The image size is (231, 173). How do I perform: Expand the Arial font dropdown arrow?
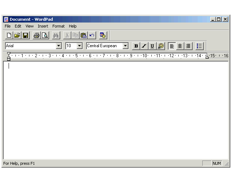(x=58, y=46)
